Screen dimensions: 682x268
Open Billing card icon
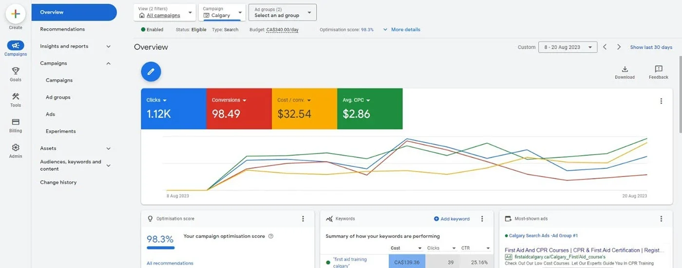16,122
